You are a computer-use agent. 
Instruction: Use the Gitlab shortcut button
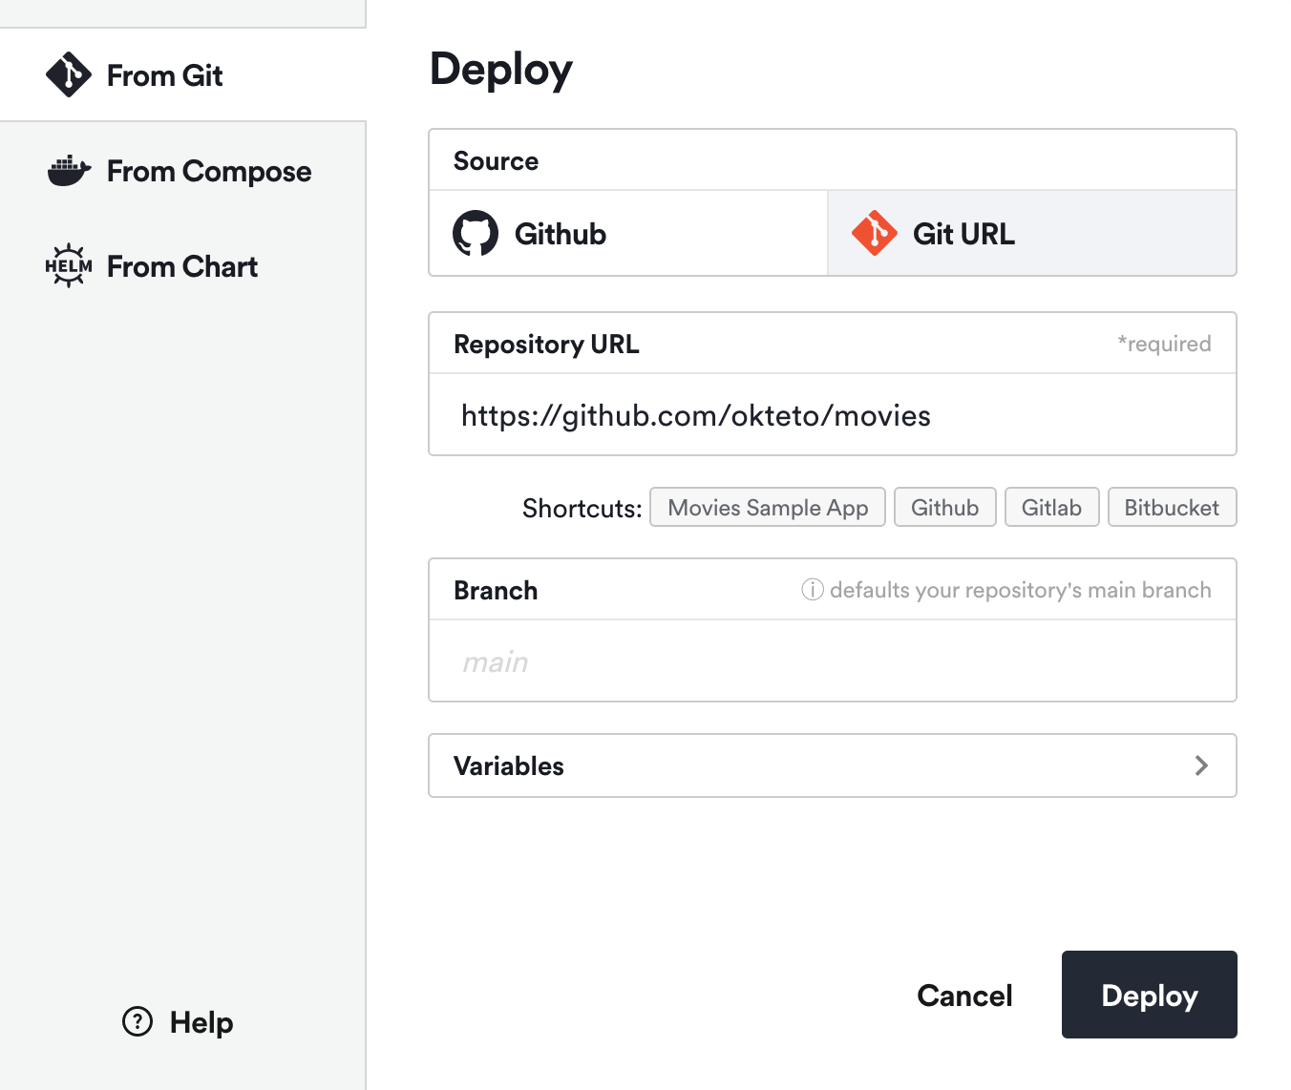(1052, 507)
